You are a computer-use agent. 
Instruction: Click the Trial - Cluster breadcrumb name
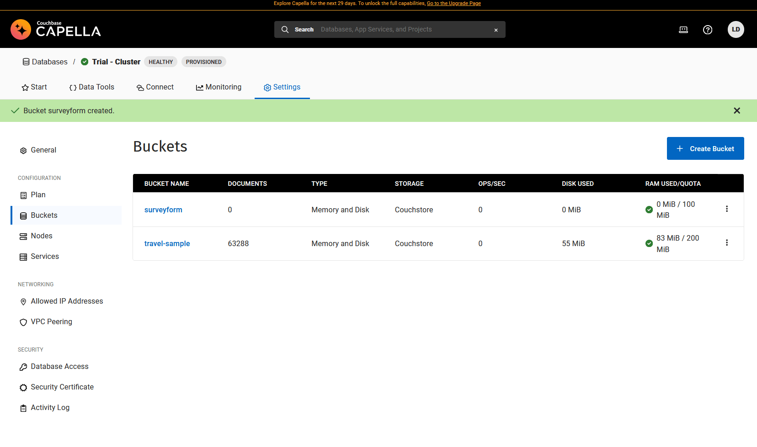click(116, 62)
